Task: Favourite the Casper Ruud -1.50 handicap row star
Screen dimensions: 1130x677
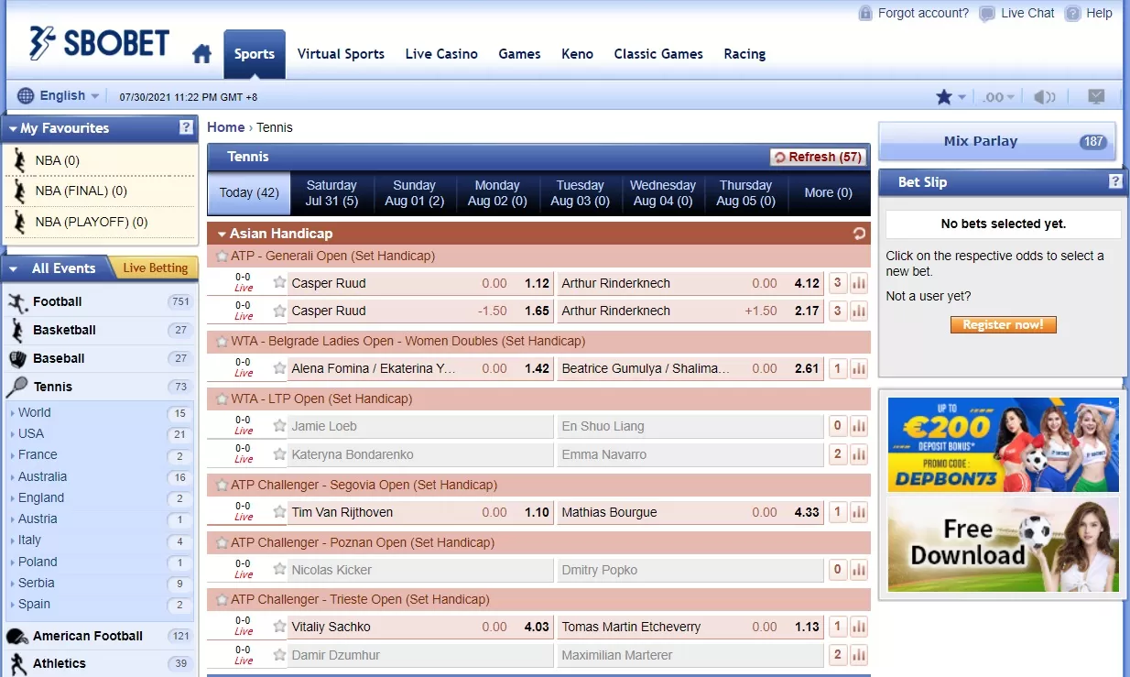Action: click(x=279, y=310)
